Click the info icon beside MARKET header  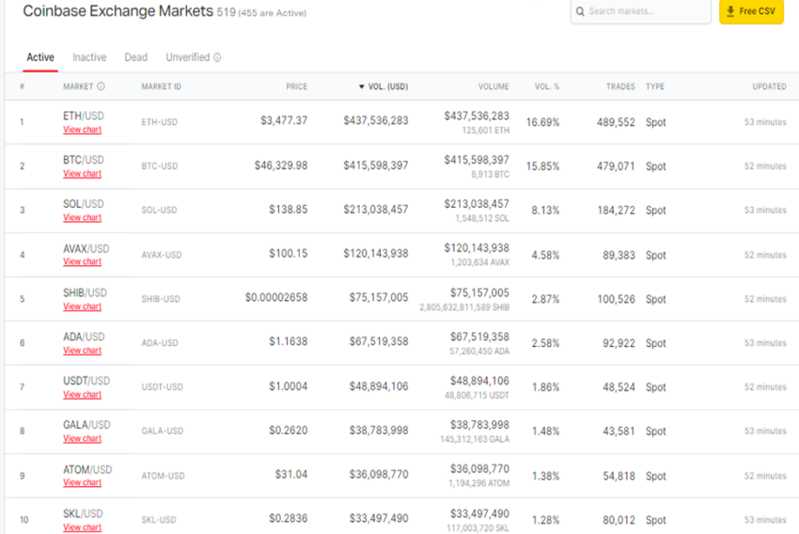tap(101, 86)
